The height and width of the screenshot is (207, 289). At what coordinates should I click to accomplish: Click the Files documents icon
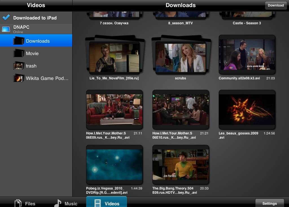click(x=18, y=203)
